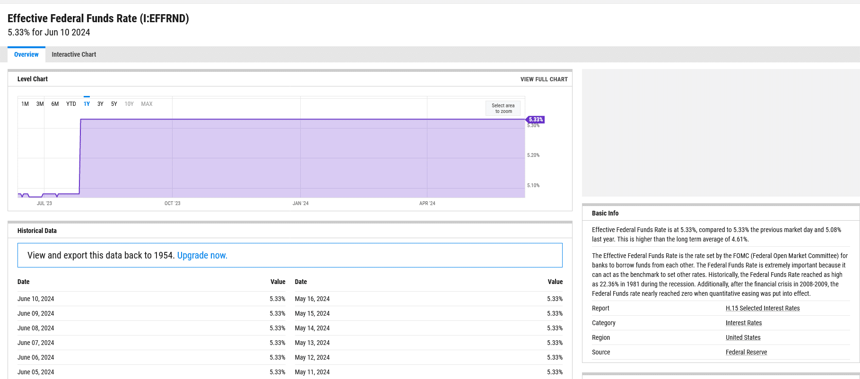
Task: Click the 5.33% value marker on chart
Action: click(536, 120)
